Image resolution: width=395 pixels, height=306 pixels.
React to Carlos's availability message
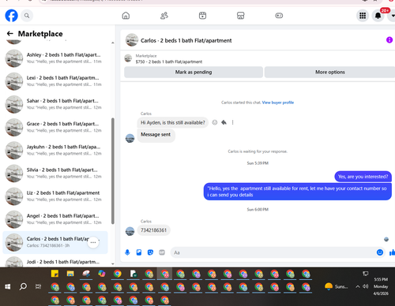tap(215, 122)
